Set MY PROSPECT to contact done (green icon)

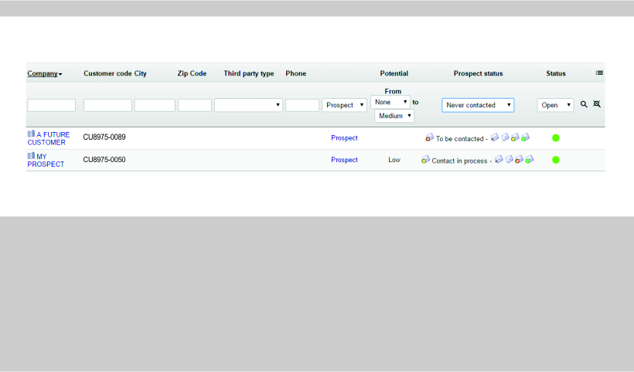coord(530,160)
